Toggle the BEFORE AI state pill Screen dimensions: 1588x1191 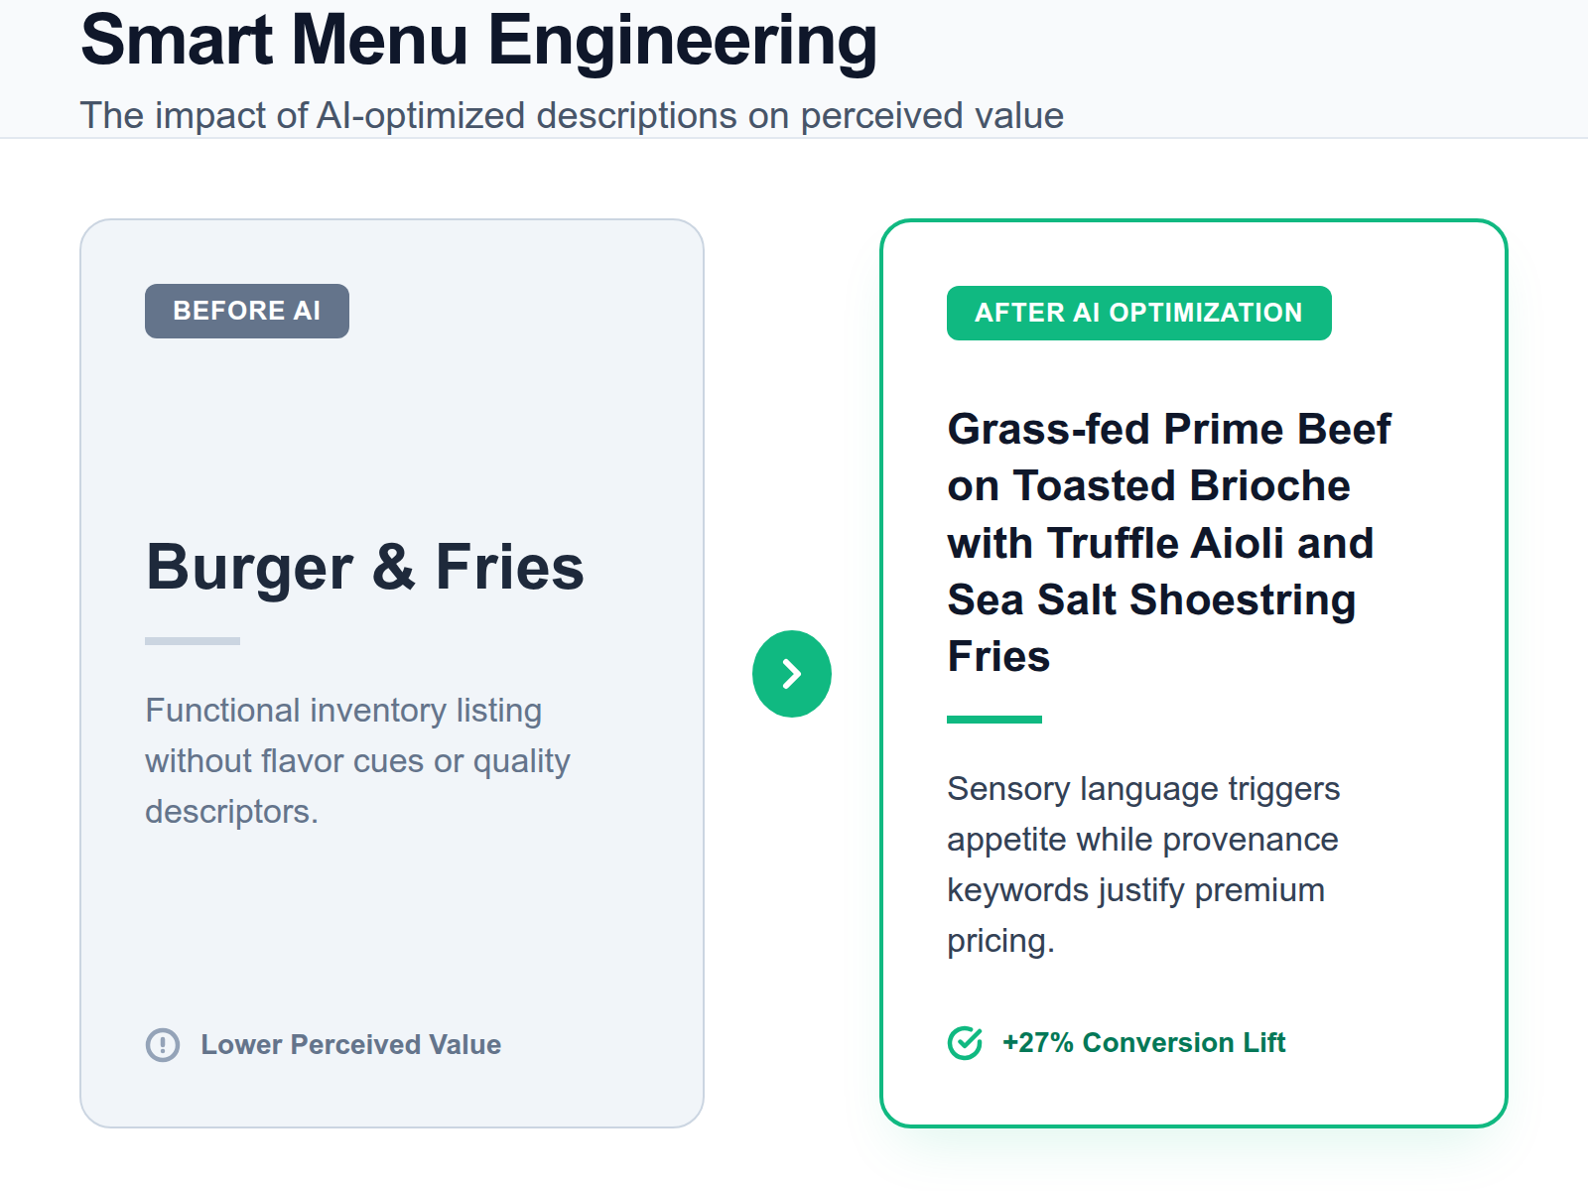click(x=246, y=310)
